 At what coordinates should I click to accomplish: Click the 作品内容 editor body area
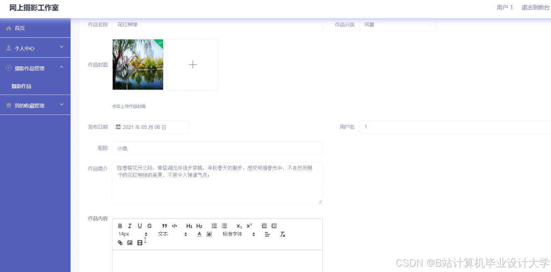coord(217,261)
